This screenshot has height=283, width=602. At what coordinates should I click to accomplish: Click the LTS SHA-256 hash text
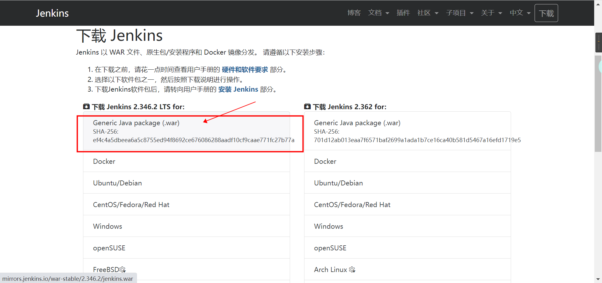(x=194, y=140)
